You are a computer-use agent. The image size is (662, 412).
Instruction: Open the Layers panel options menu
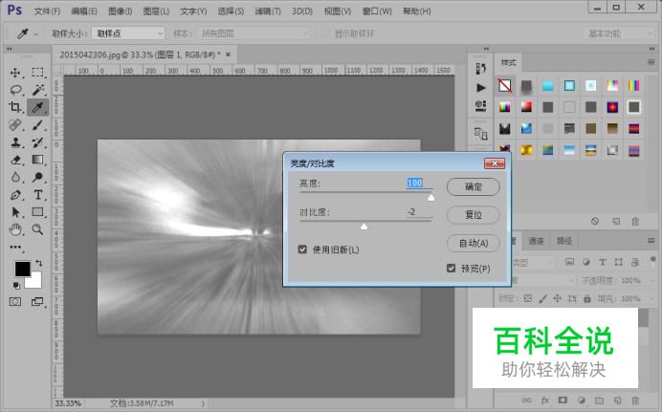(651, 240)
